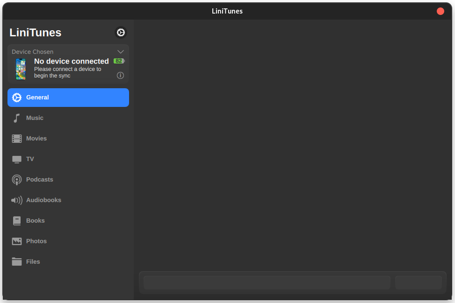This screenshot has width=455, height=303.
Task: Click the battery 82 indicator
Action: click(x=119, y=61)
